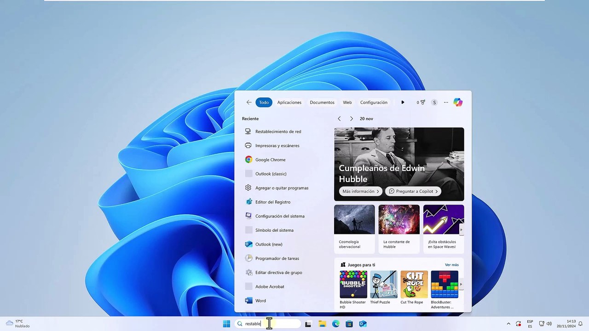
Task: Open the Thief Puzzle game
Action: point(383,287)
